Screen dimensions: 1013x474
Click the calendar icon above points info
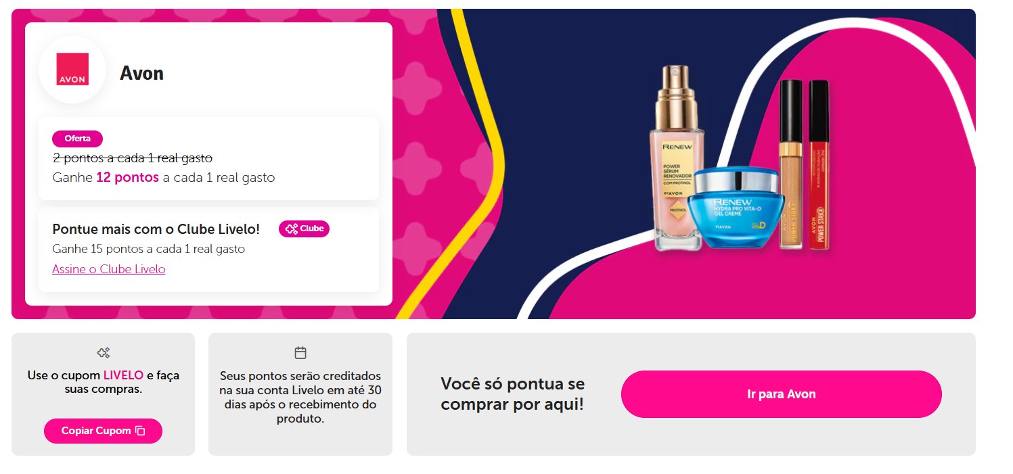click(300, 352)
